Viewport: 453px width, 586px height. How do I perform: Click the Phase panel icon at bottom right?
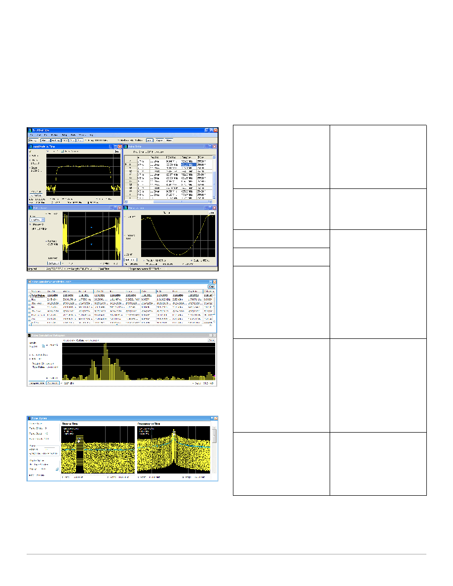(x=125, y=208)
